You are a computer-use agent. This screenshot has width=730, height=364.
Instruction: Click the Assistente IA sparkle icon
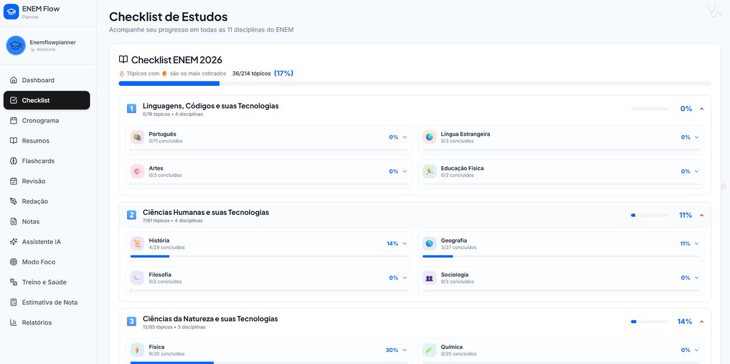click(14, 242)
